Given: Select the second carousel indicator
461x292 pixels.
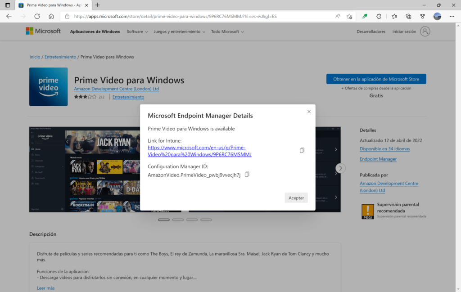Looking at the screenshot, I should point(178,220).
